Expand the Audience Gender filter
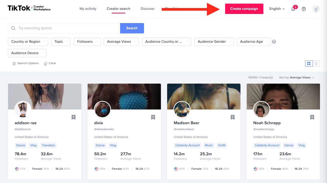The height and width of the screenshot is (183, 327). coord(214,42)
